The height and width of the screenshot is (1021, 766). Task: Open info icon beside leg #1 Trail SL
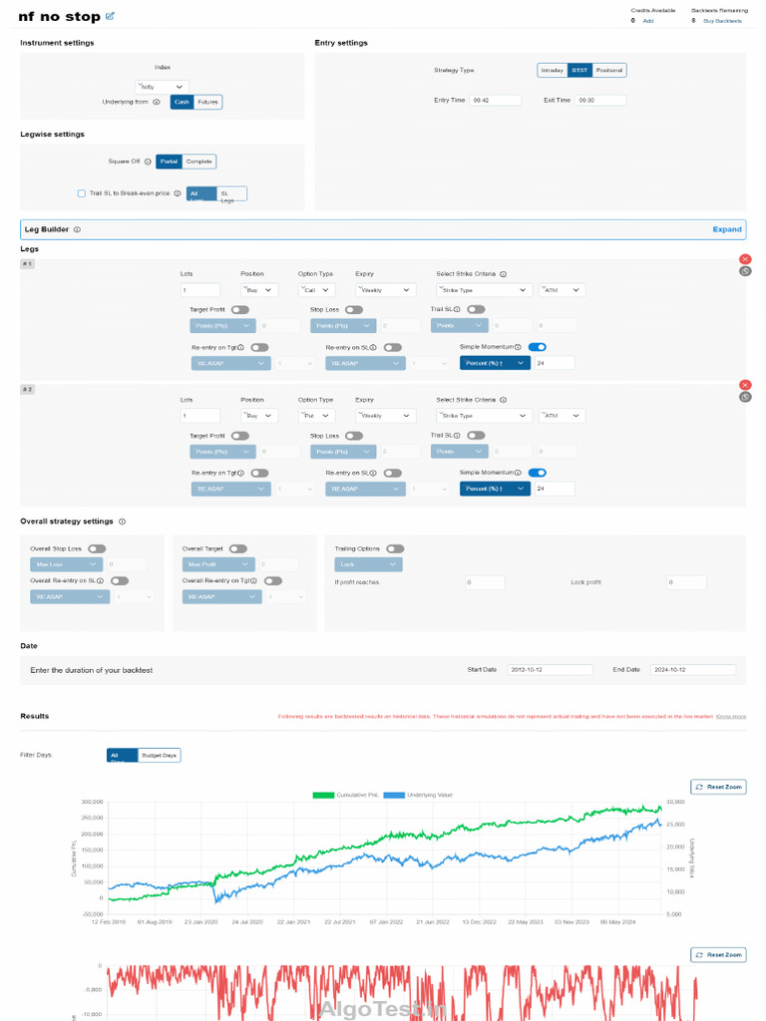(457, 309)
